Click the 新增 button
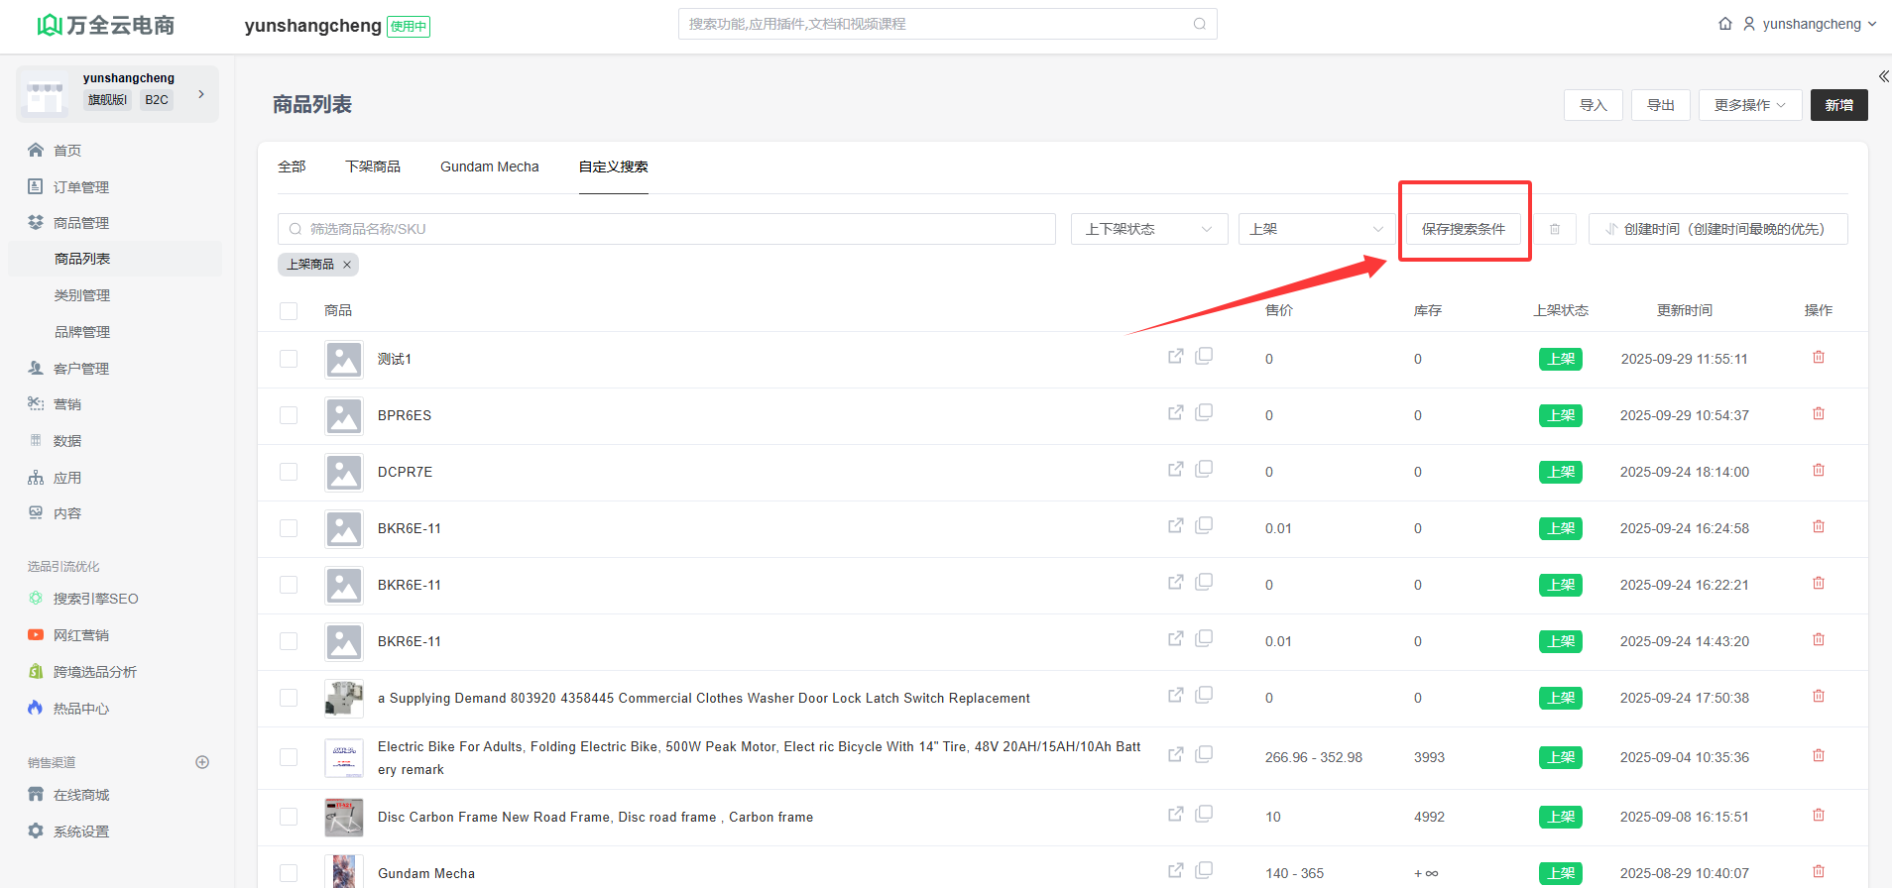Image resolution: width=1892 pixels, height=888 pixels. point(1838,105)
